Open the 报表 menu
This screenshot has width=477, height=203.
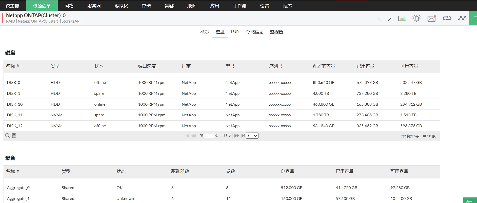click(x=287, y=6)
